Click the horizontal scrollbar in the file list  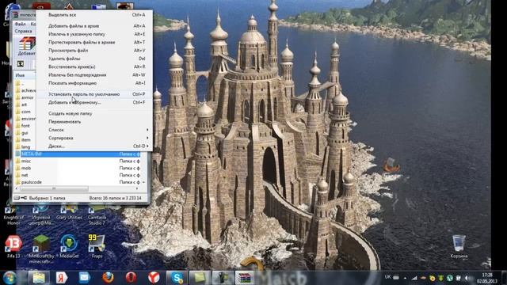tap(54, 188)
